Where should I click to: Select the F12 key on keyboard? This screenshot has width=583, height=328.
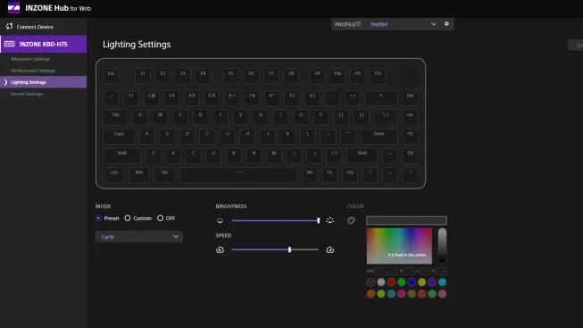[378, 75]
